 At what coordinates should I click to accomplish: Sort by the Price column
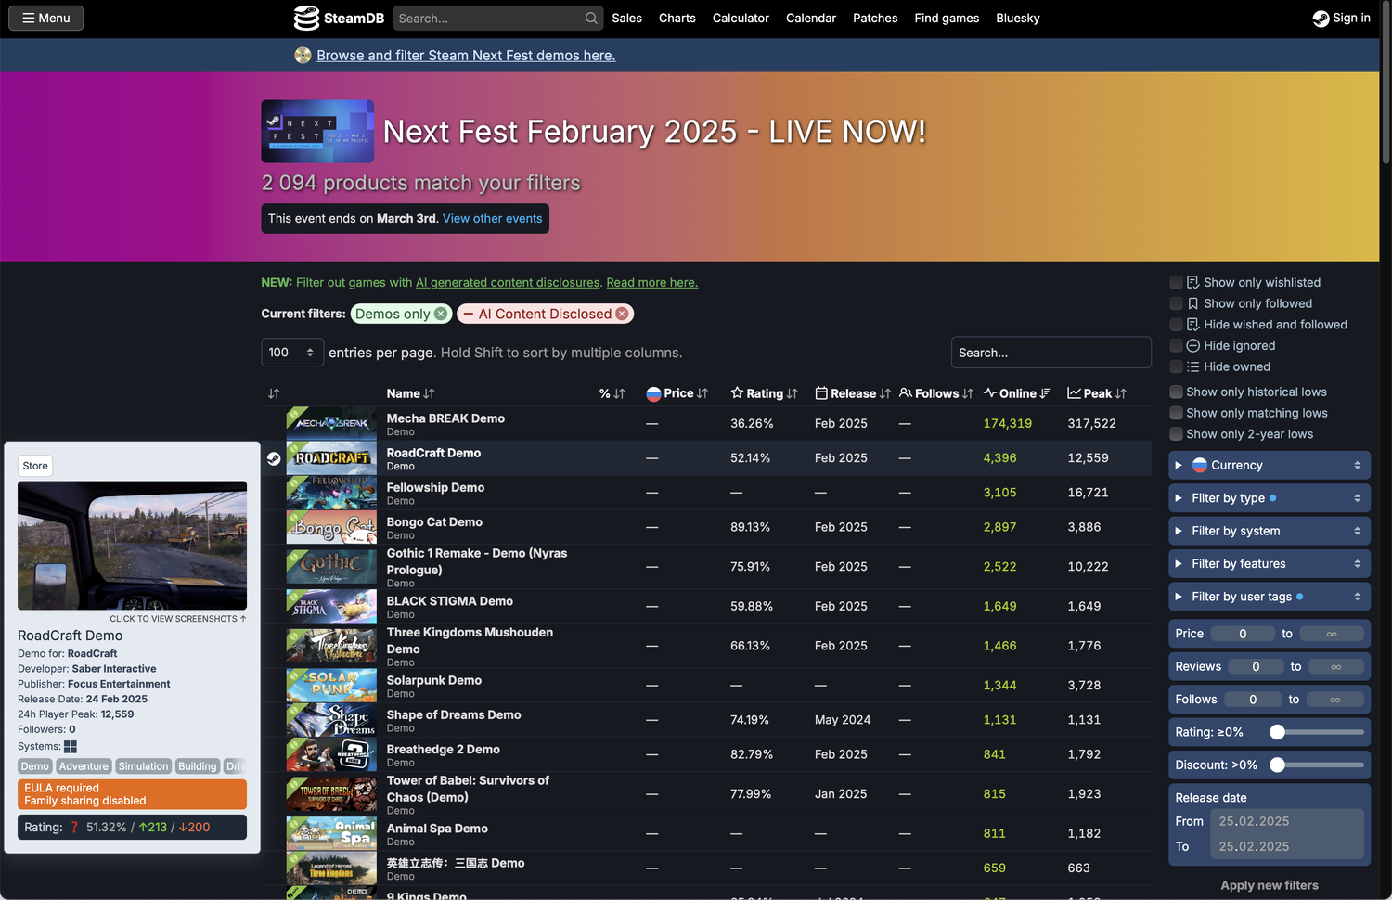point(677,393)
